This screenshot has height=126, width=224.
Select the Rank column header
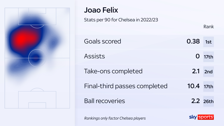pyautogui.click(x=209, y=27)
